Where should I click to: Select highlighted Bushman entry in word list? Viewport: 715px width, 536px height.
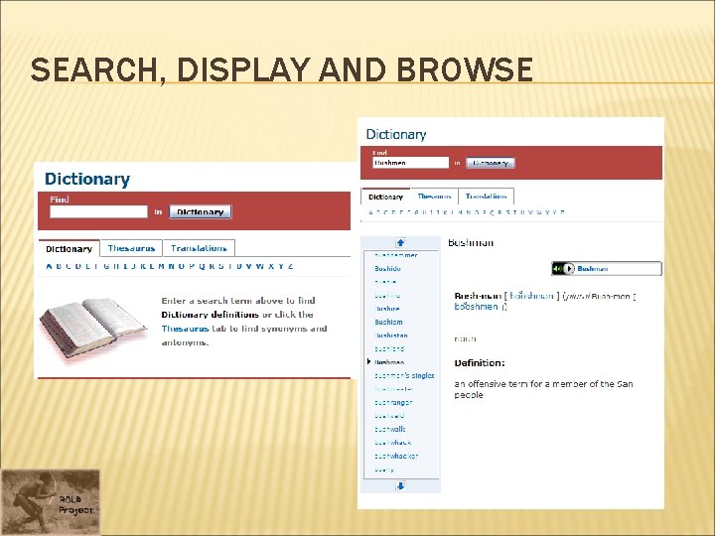tap(389, 362)
